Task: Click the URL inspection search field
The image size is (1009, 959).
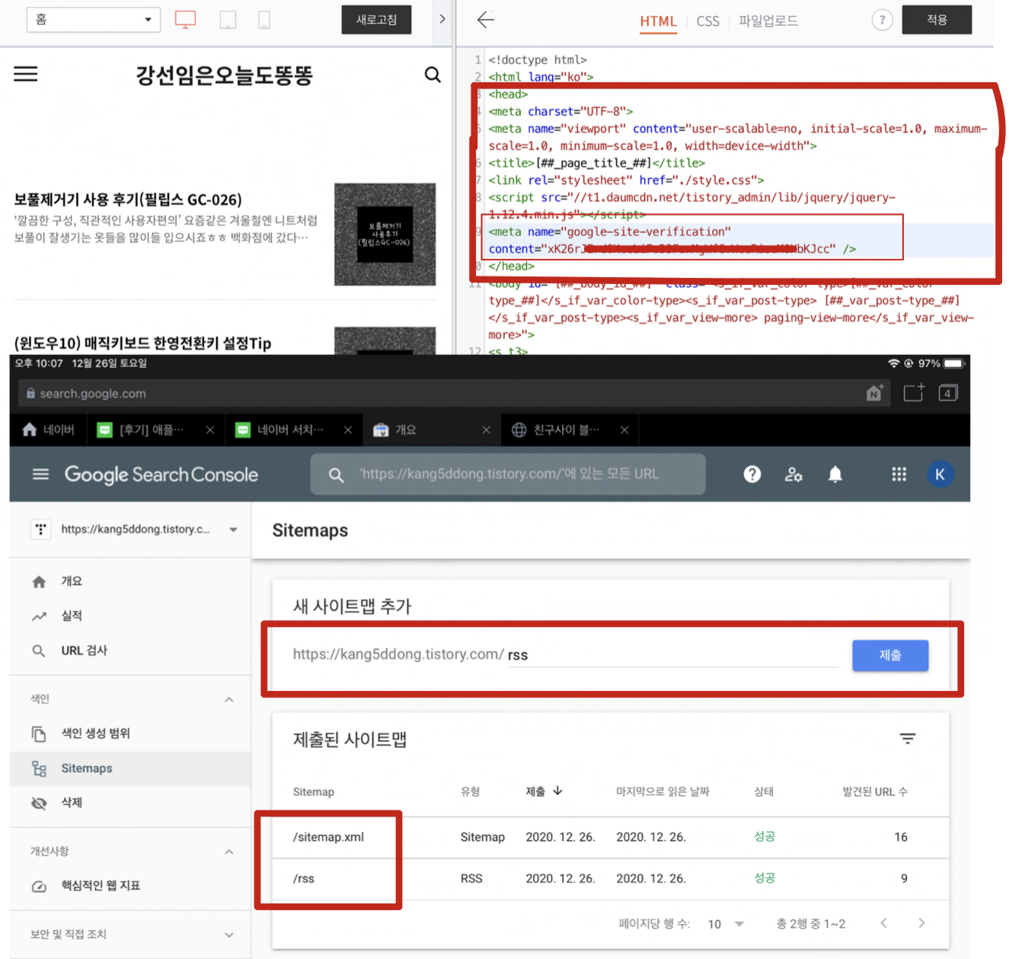Action: coord(508,475)
